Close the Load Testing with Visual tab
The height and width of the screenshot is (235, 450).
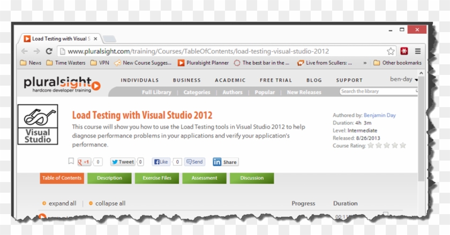(x=95, y=39)
